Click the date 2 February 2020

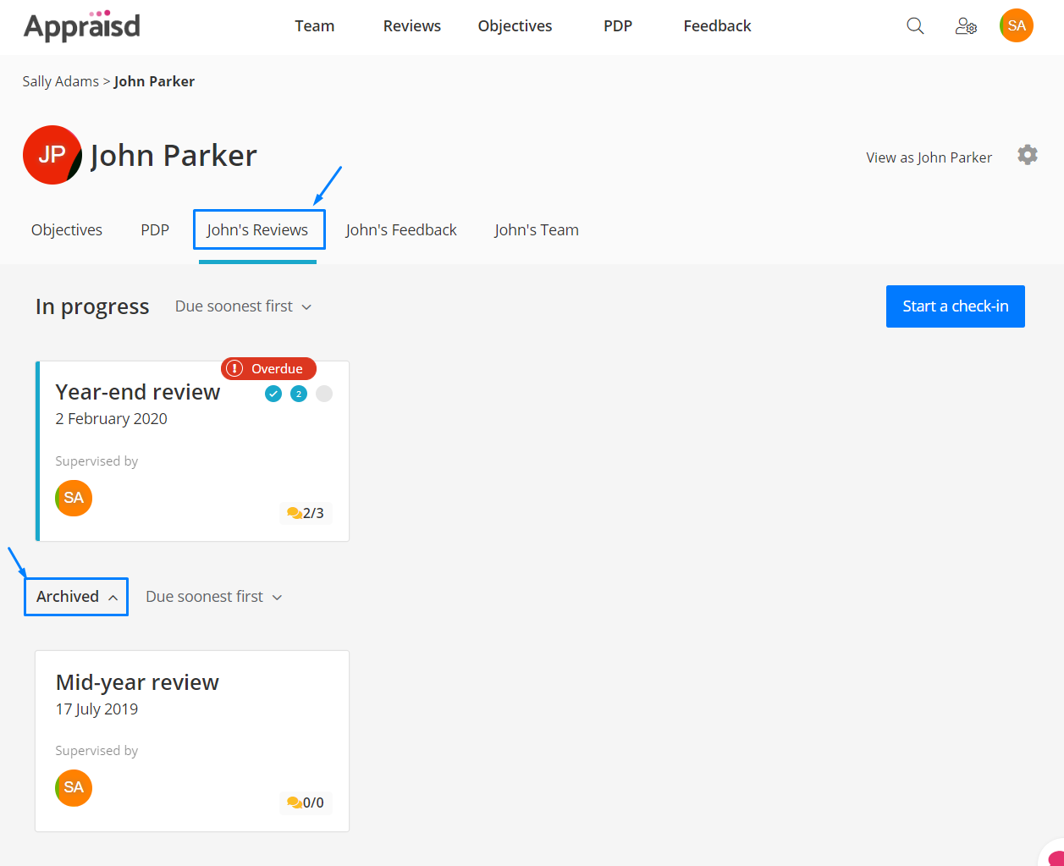112,419
